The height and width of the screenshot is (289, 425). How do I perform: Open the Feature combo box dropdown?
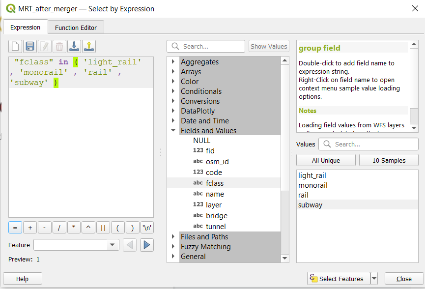[x=113, y=245]
